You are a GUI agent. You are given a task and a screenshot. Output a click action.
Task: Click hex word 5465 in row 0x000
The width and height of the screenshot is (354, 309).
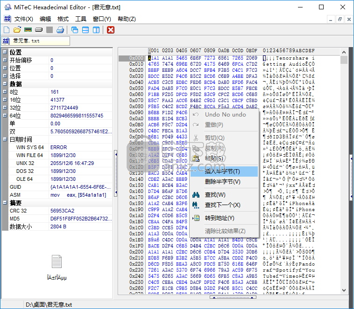(x=182, y=58)
